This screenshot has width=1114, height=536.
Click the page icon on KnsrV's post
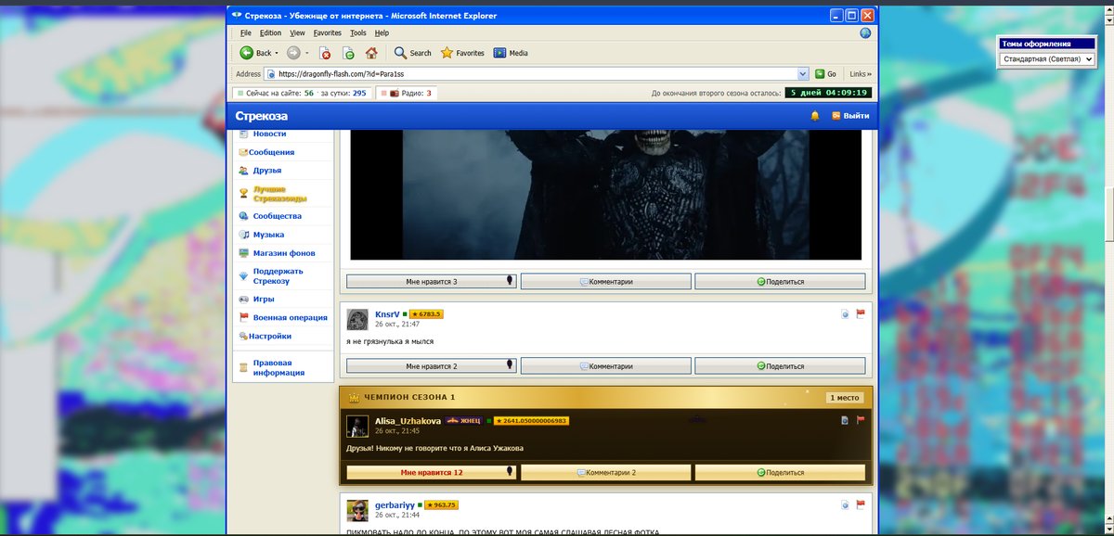(846, 313)
